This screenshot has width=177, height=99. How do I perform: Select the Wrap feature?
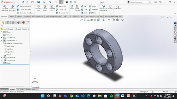[92, 6]
